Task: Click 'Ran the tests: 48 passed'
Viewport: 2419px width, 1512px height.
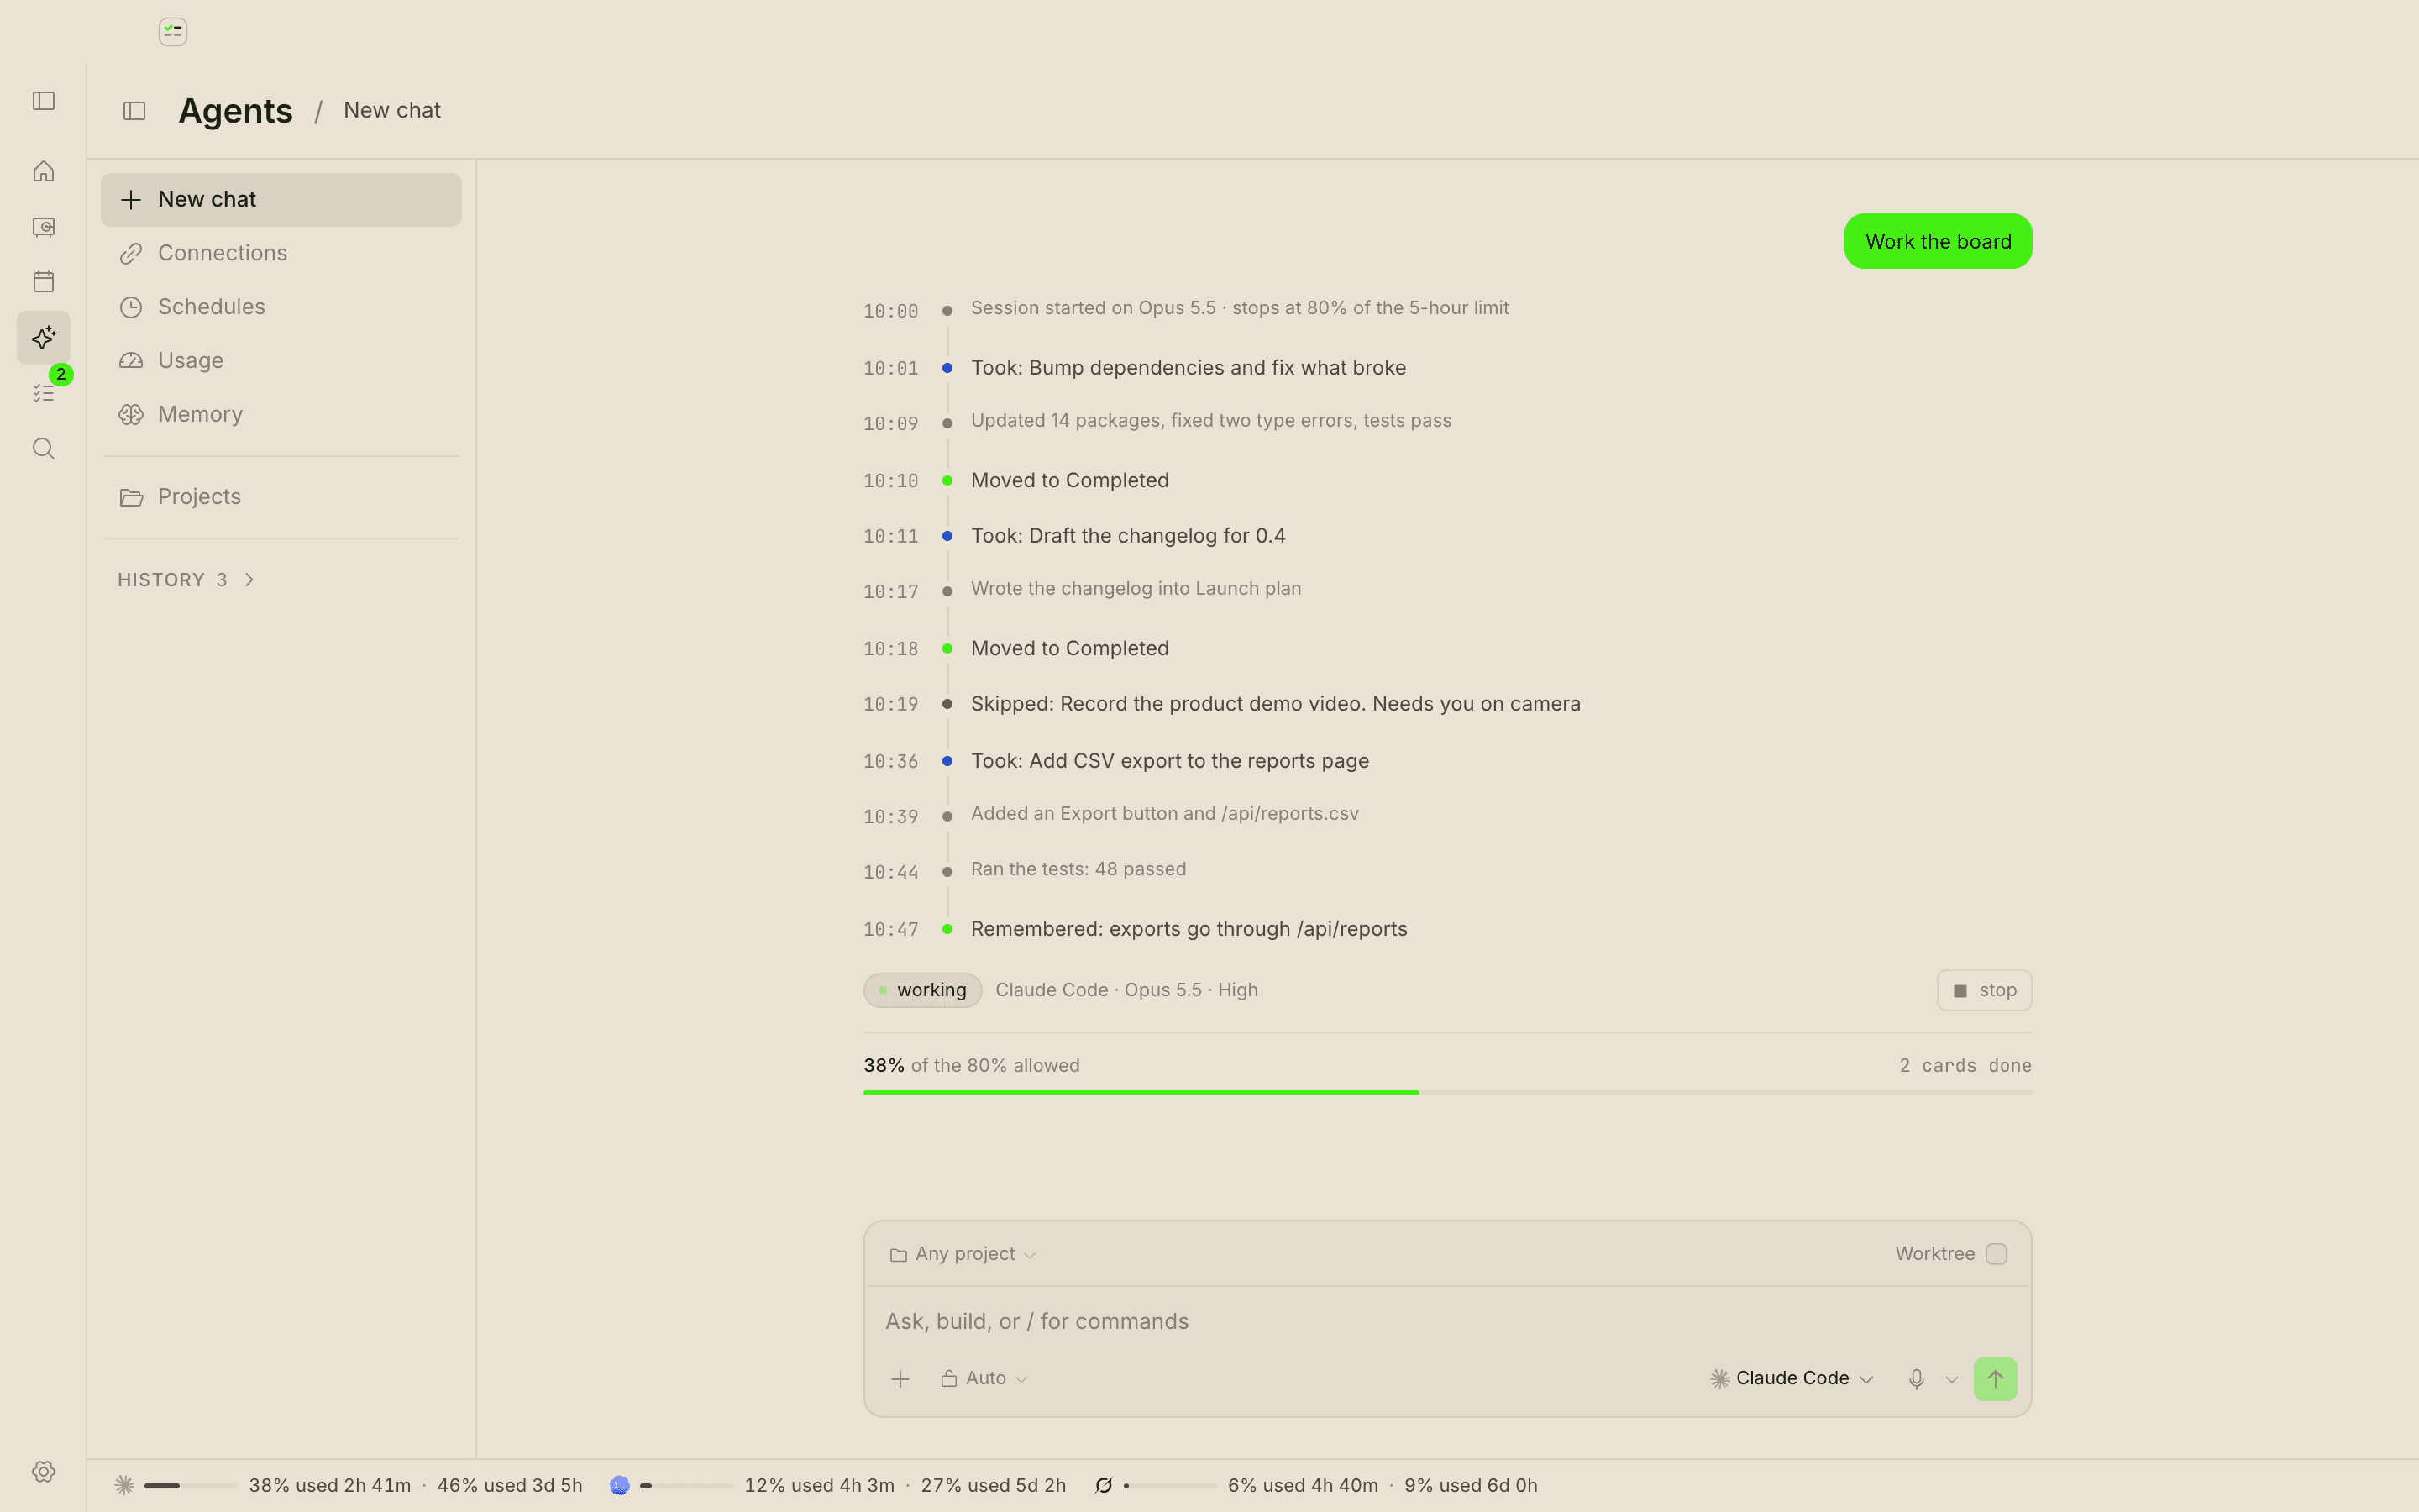Action: tap(1078, 869)
